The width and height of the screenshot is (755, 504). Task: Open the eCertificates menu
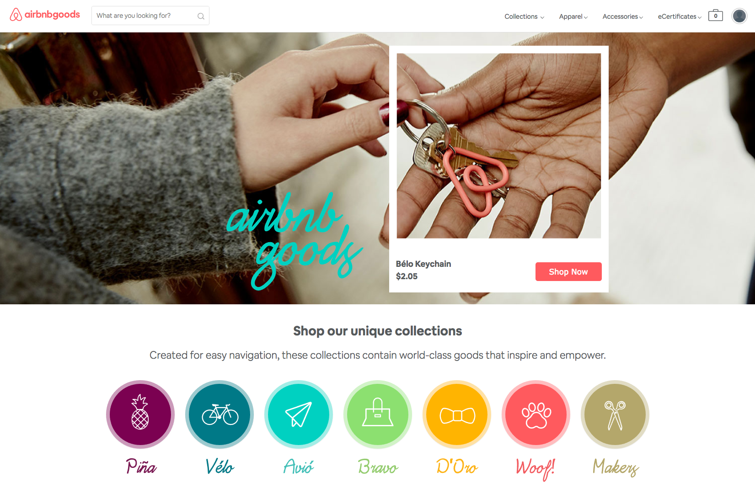680,16
